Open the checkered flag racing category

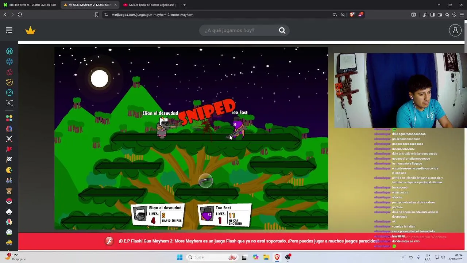click(9, 159)
